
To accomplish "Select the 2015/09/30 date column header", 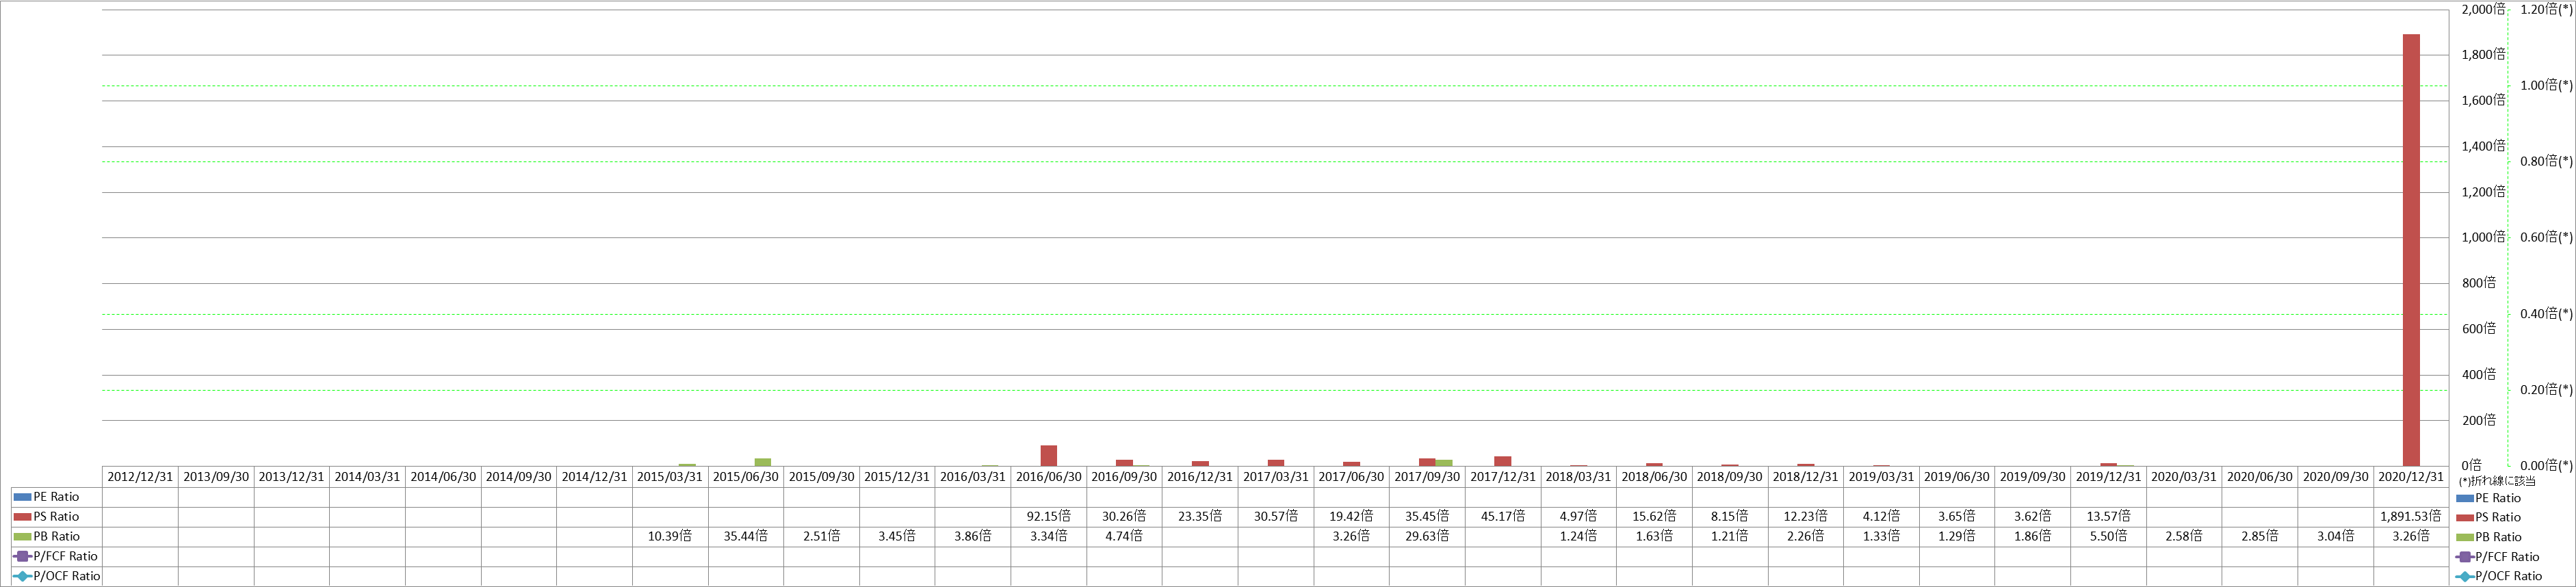I will click(821, 477).
